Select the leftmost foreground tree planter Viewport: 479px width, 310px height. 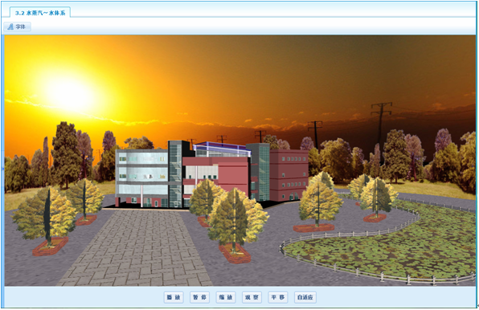51,247
